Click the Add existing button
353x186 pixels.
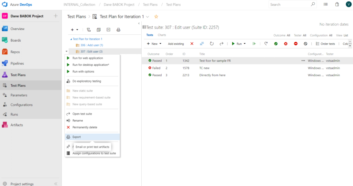pyautogui.click(x=176, y=44)
